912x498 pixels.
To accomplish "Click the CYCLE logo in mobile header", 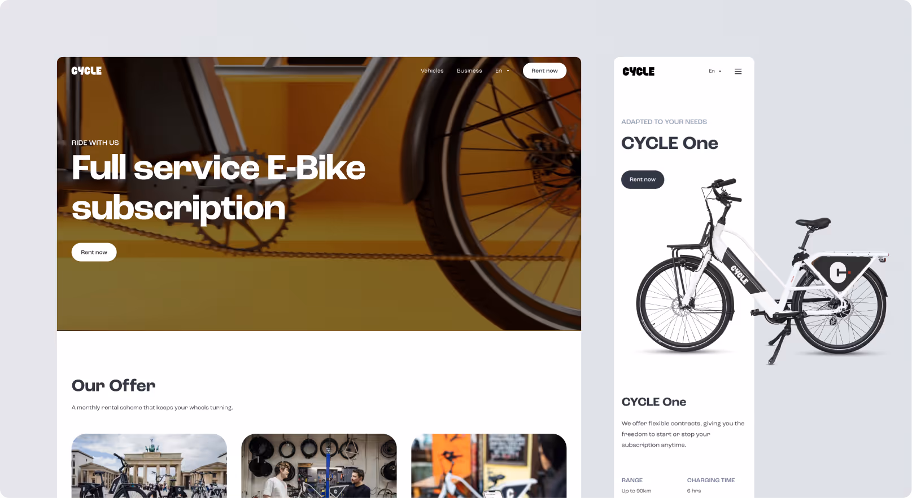I will tap(638, 72).
